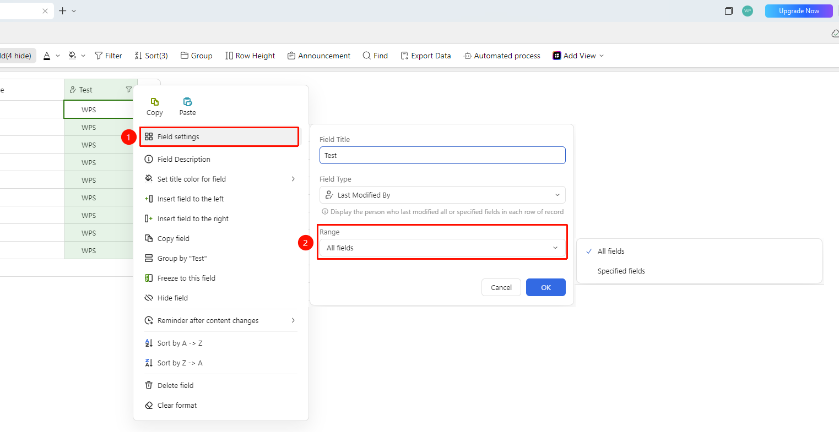Select the All fields range option

click(699, 251)
